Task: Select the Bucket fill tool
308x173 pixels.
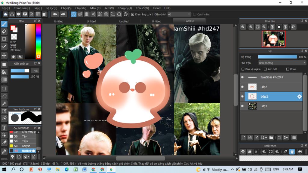Action: click(x=4, y=72)
